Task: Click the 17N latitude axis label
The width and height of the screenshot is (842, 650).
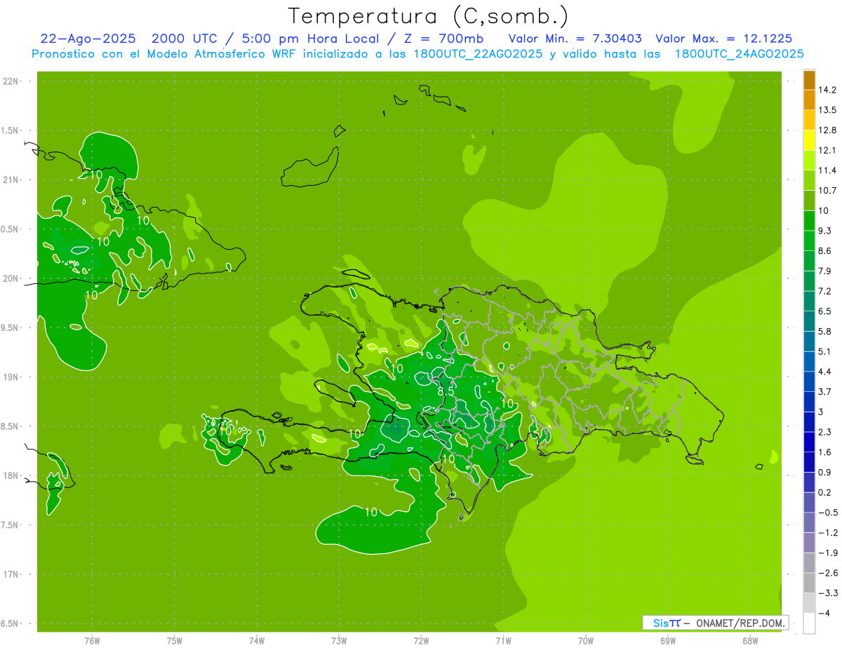Action: click(11, 575)
